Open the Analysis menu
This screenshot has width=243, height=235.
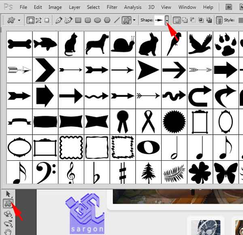pos(133,7)
